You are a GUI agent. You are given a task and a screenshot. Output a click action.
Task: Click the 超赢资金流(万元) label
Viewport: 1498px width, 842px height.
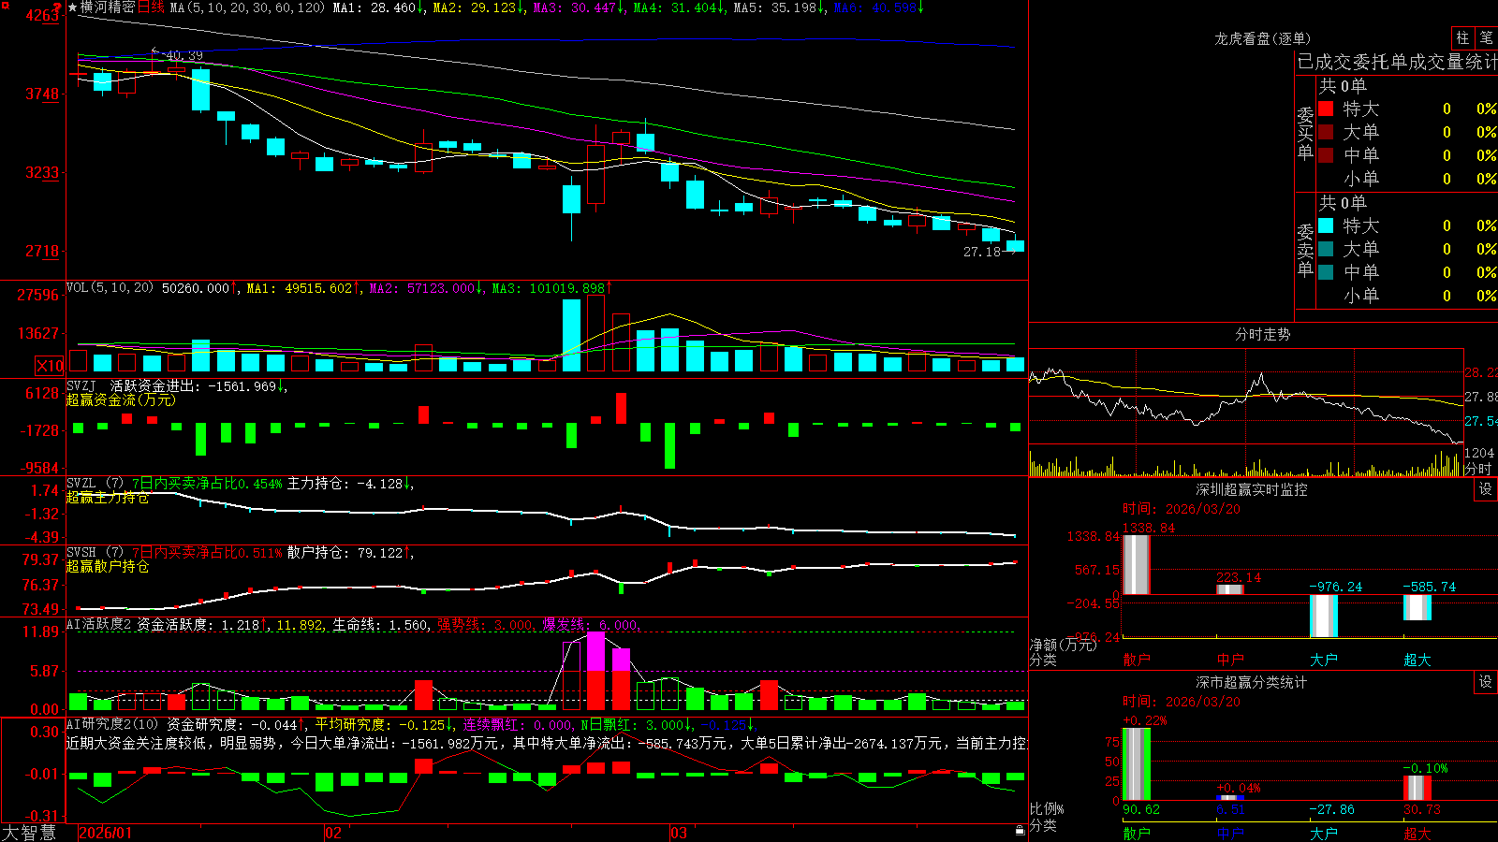[121, 399]
